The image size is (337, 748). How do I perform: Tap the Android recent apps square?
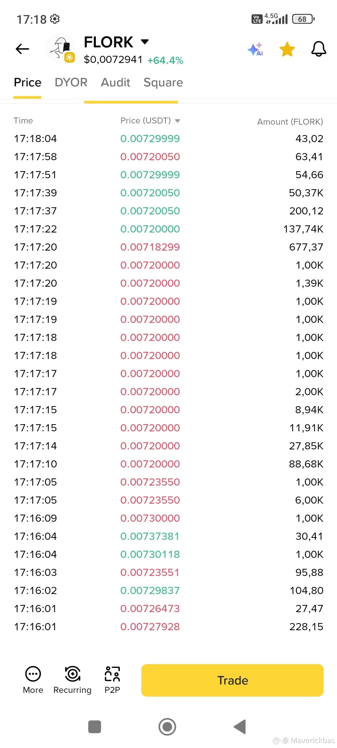click(95, 727)
